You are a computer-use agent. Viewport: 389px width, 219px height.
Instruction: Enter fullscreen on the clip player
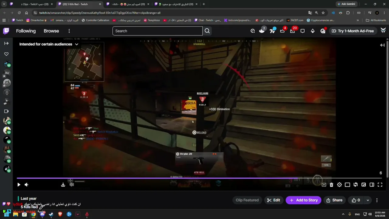tap(380, 185)
